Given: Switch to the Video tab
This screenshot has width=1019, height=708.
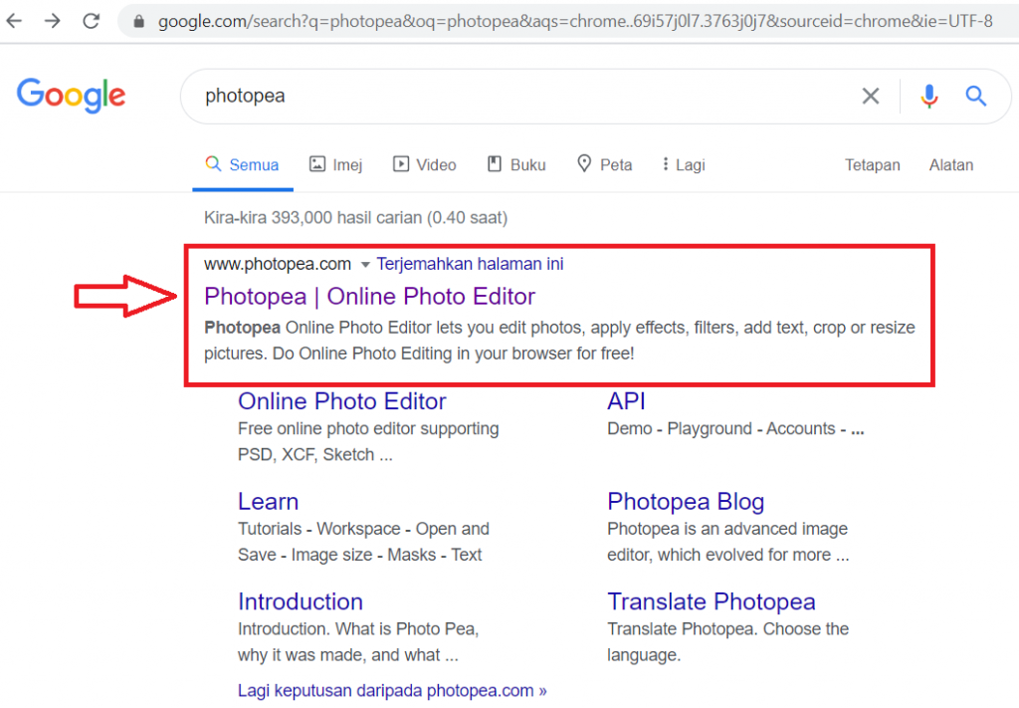Looking at the screenshot, I should click(x=424, y=165).
